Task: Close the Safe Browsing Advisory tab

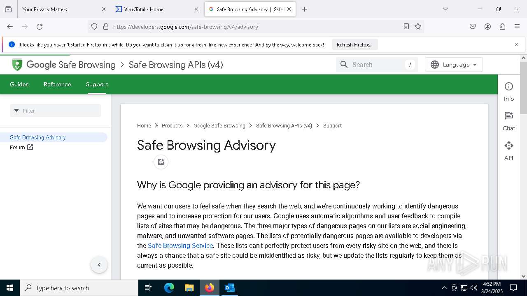Action: click(289, 9)
